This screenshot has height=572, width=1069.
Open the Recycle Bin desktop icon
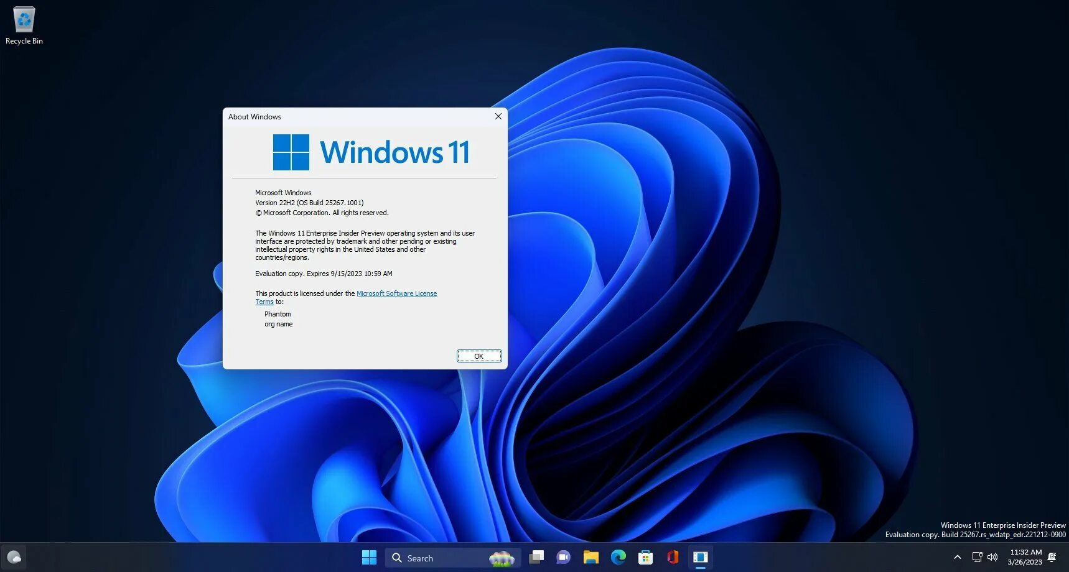coord(24,25)
